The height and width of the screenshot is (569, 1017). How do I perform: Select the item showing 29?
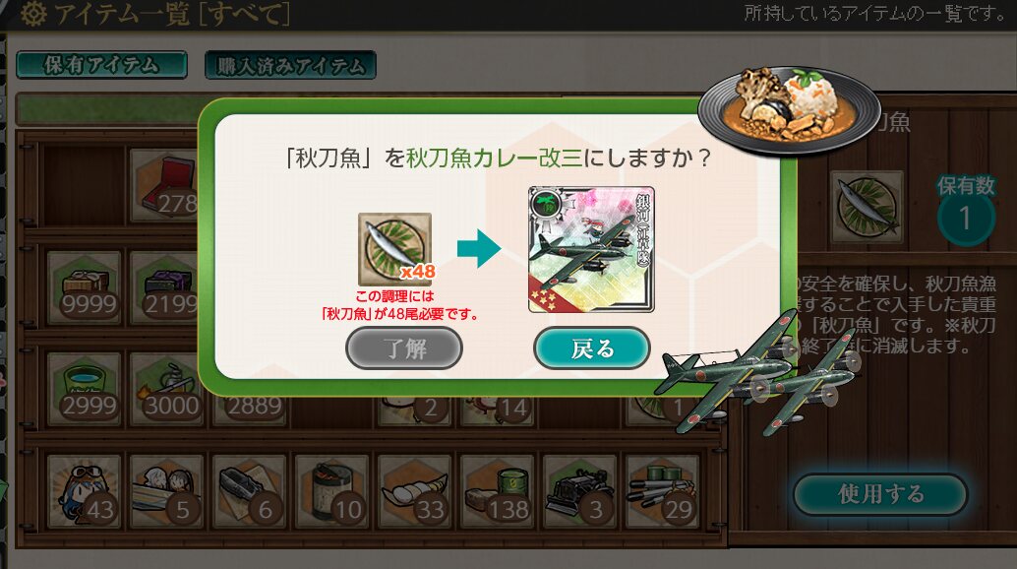click(662, 491)
